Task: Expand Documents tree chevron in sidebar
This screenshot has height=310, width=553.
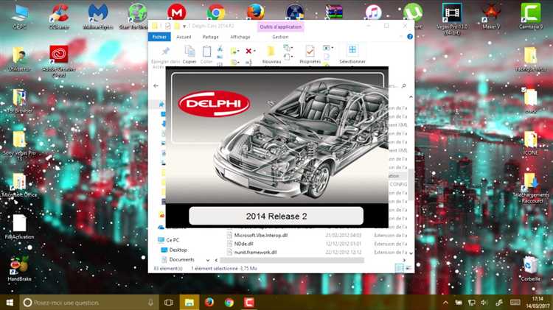Action: (x=207, y=260)
